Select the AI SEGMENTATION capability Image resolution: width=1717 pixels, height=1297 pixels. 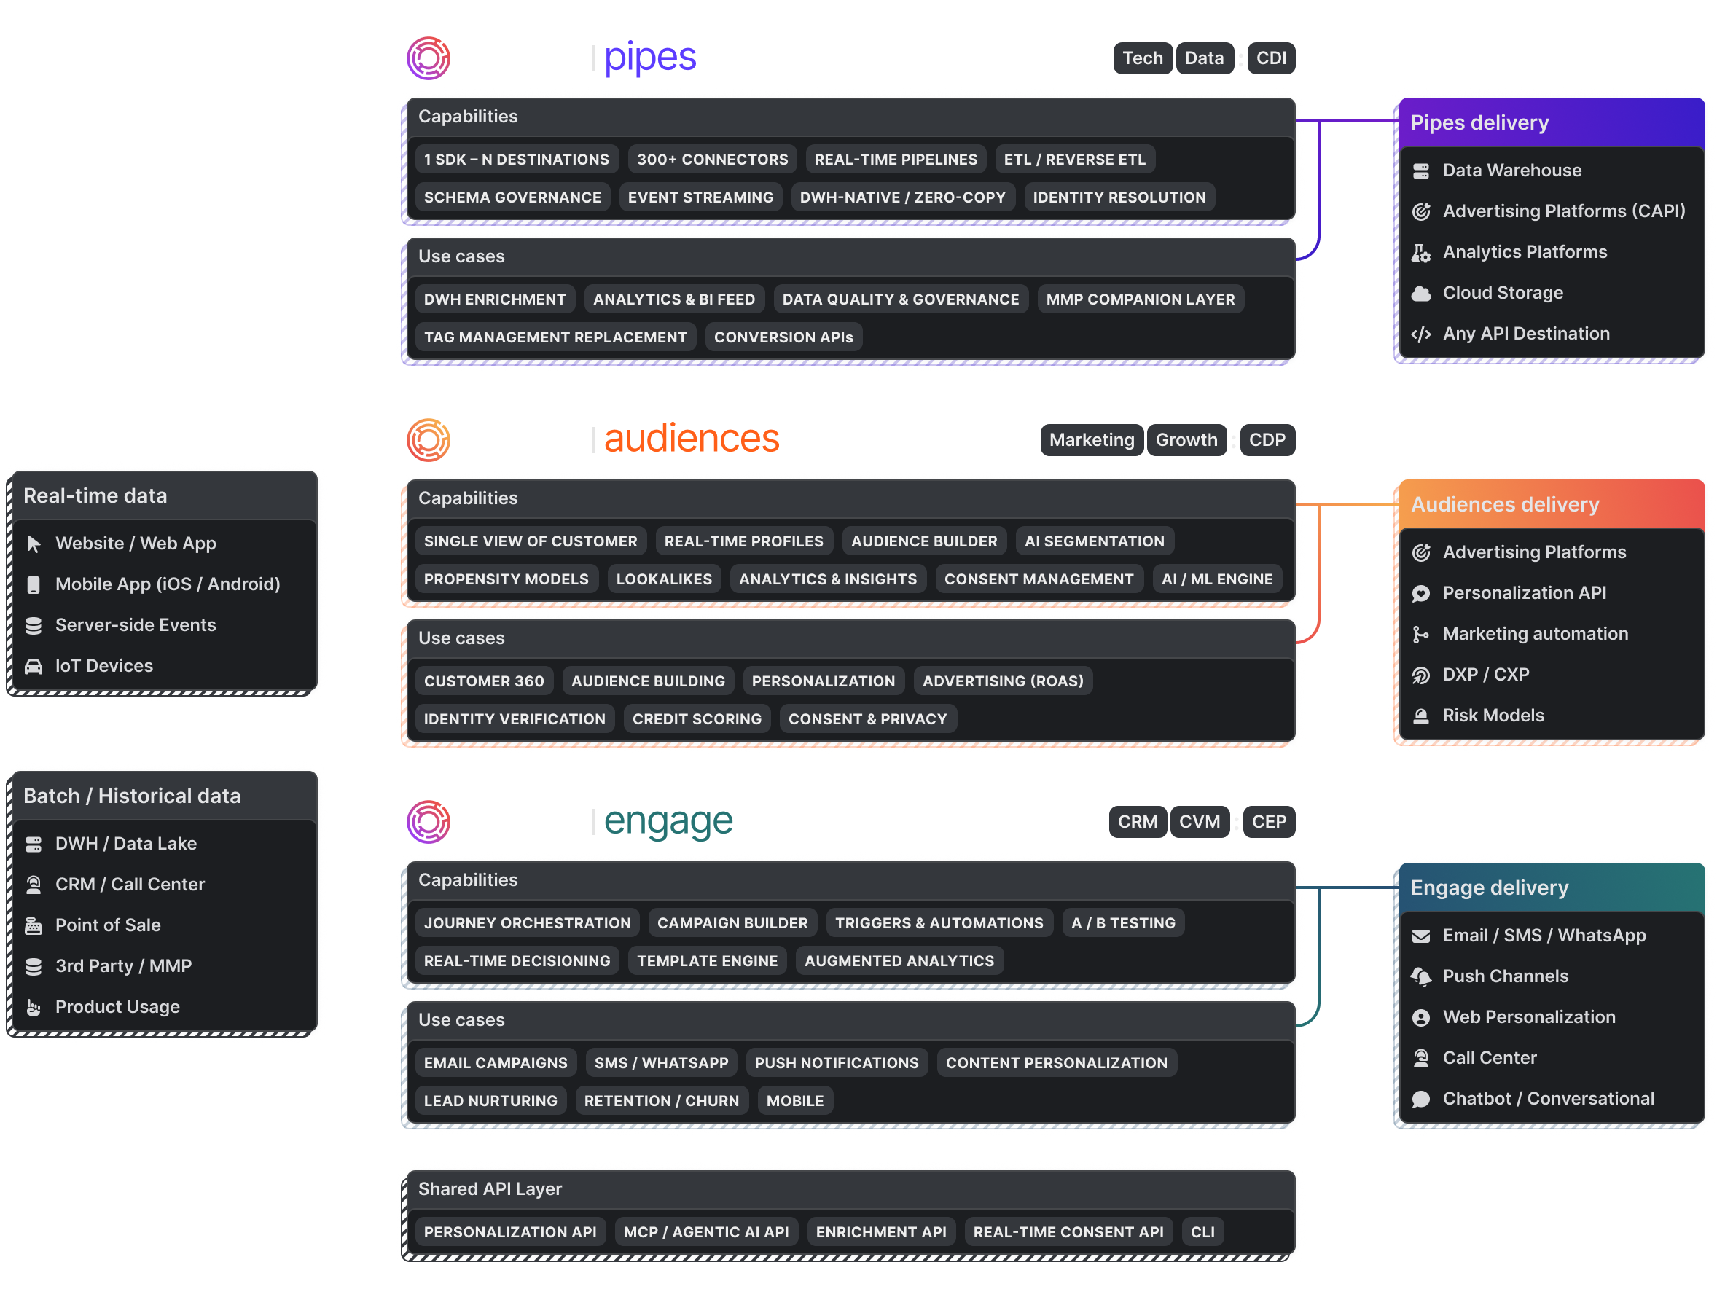(x=1094, y=540)
